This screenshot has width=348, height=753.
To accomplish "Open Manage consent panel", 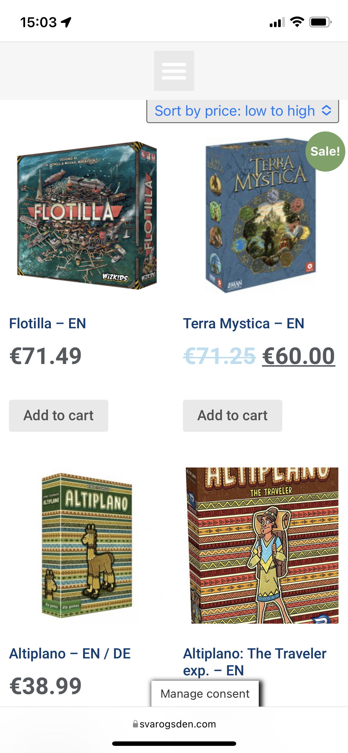I will [205, 694].
